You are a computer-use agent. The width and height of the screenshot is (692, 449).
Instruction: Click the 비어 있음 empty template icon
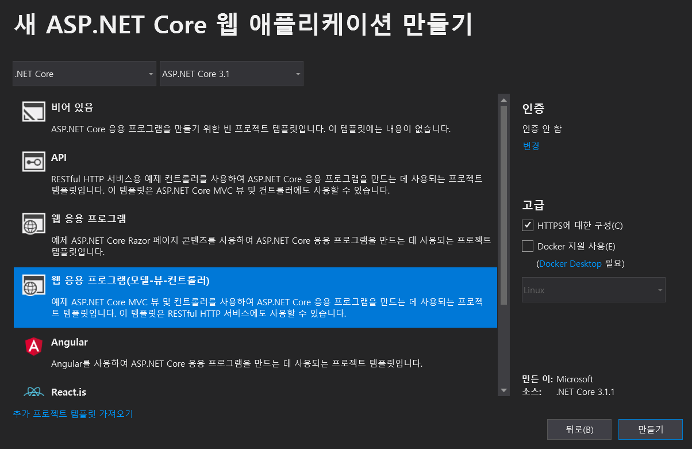34,112
